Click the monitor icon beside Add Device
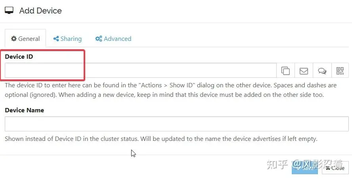The width and height of the screenshot is (352, 179). point(9,10)
